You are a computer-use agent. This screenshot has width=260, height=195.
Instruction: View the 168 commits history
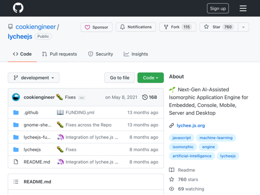(149, 97)
